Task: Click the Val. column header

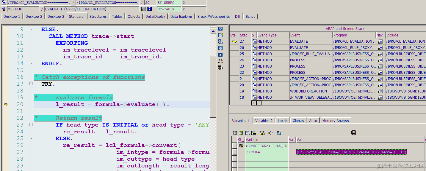Action: tap(360, 140)
